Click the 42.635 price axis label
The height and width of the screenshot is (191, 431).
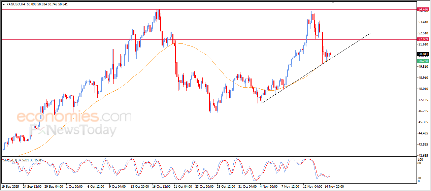pyautogui.click(x=423, y=156)
